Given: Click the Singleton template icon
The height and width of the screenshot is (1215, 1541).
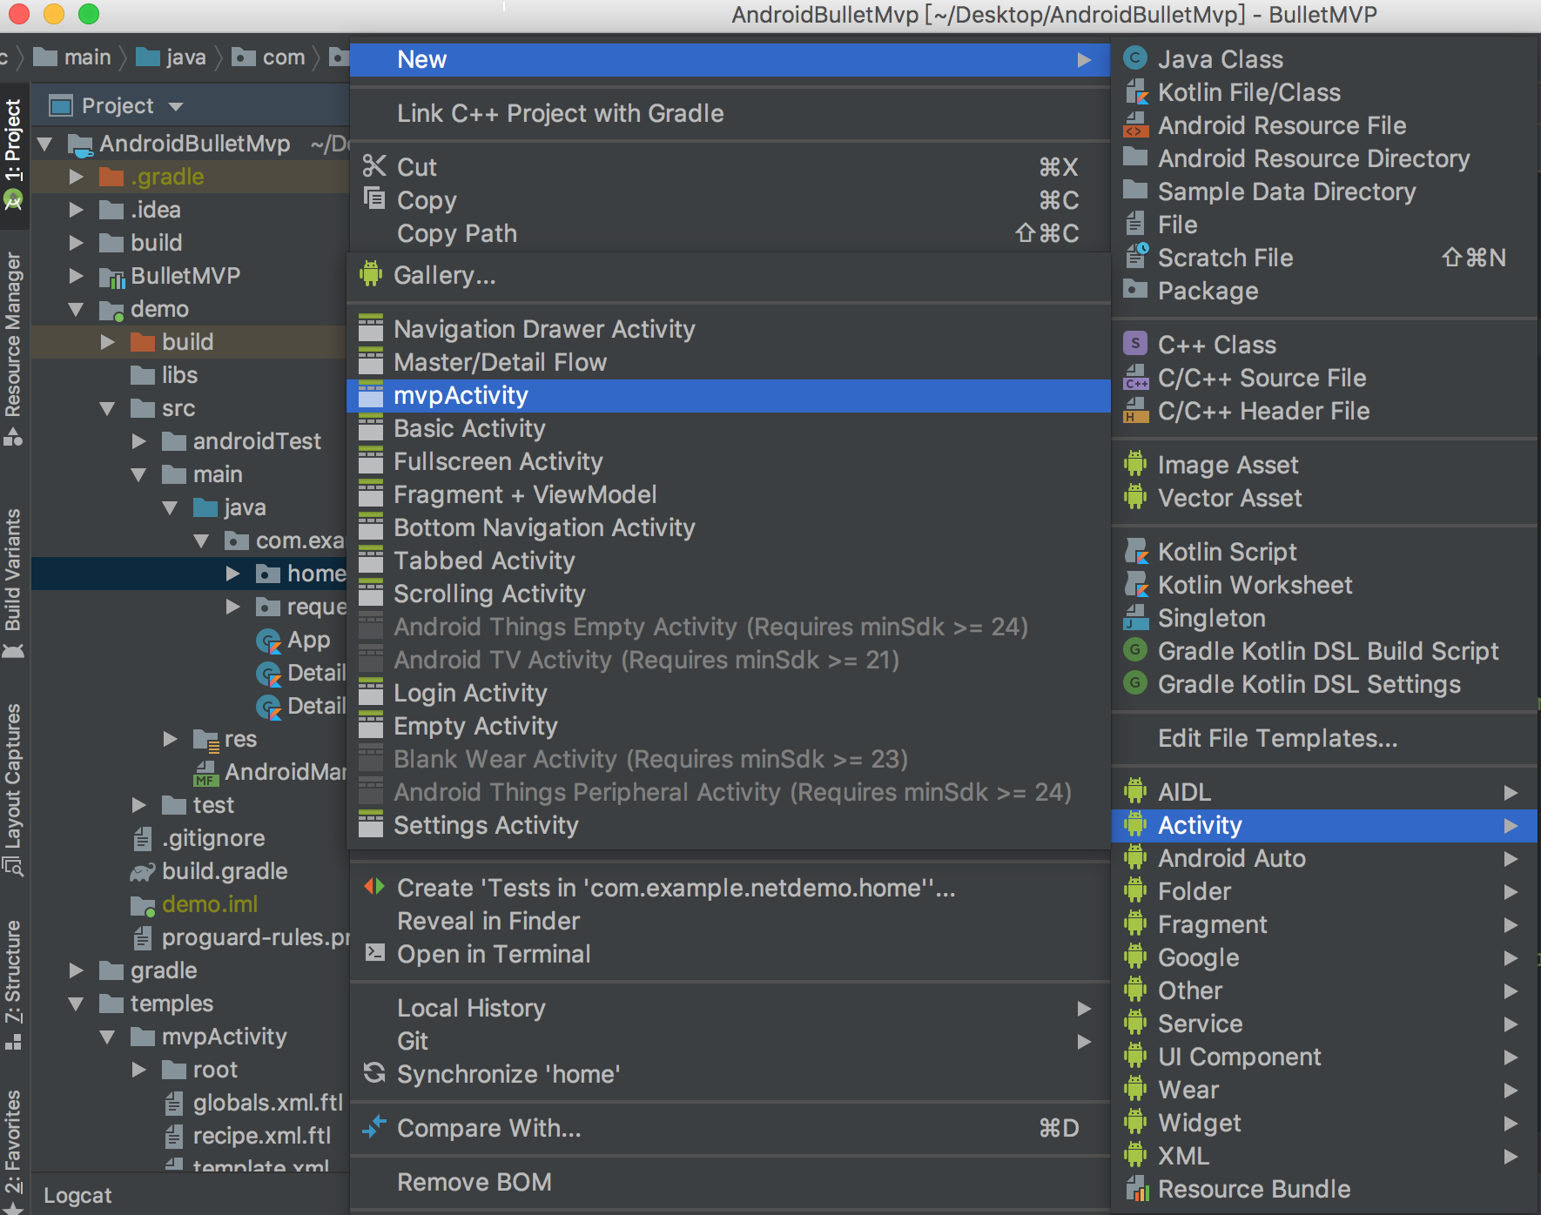Looking at the screenshot, I should point(1135,617).
